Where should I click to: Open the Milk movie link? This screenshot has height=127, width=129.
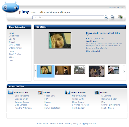click(103, 102)
